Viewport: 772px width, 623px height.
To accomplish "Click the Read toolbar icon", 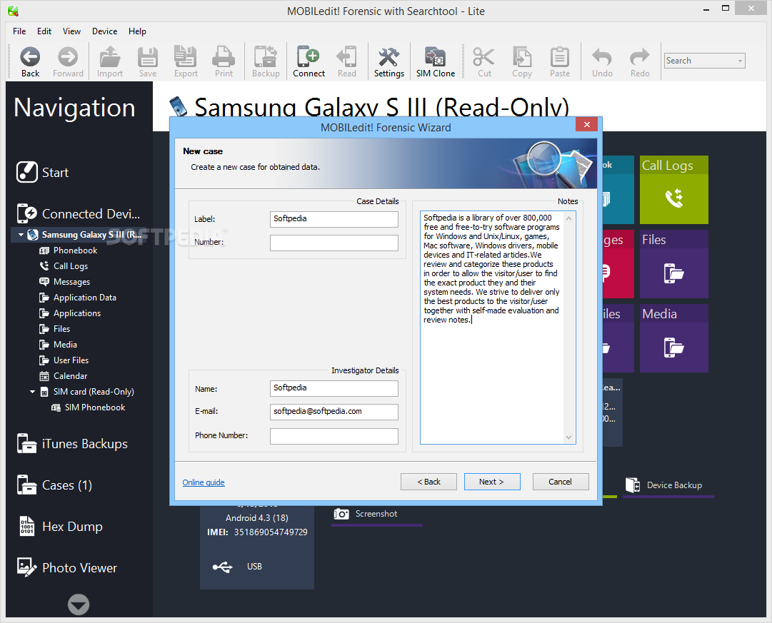I will click(346, 61).
